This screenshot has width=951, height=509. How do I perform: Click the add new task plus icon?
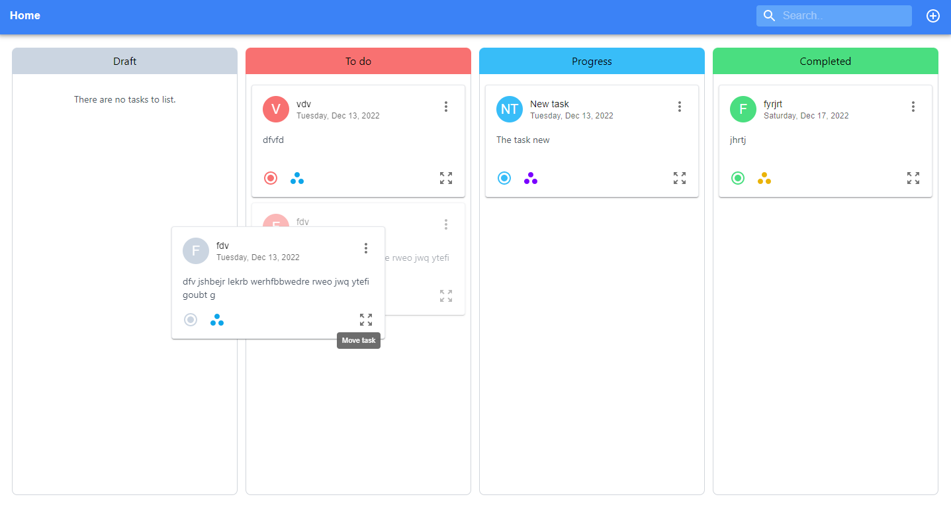(933, 15)
